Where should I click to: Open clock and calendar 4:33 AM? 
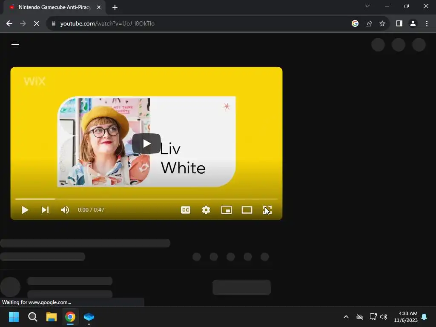pos(406,317)
